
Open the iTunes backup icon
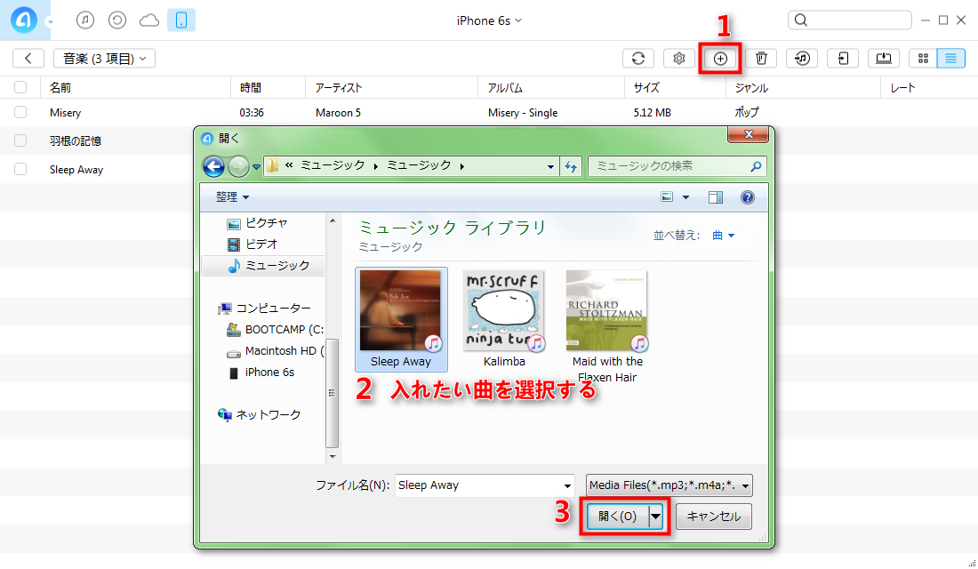117,20
